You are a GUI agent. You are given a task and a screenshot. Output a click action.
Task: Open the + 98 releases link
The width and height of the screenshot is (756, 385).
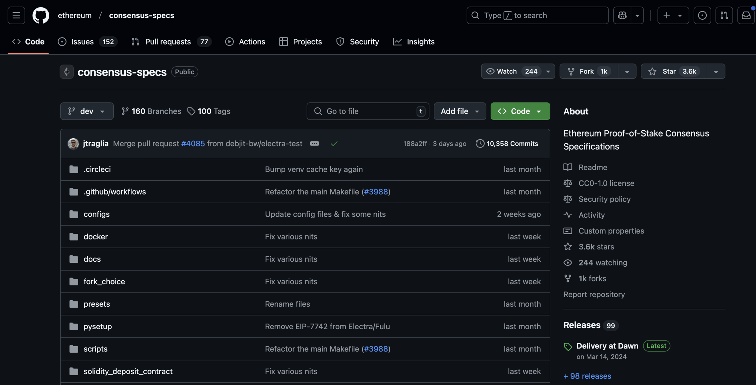(x=587, y=376)
